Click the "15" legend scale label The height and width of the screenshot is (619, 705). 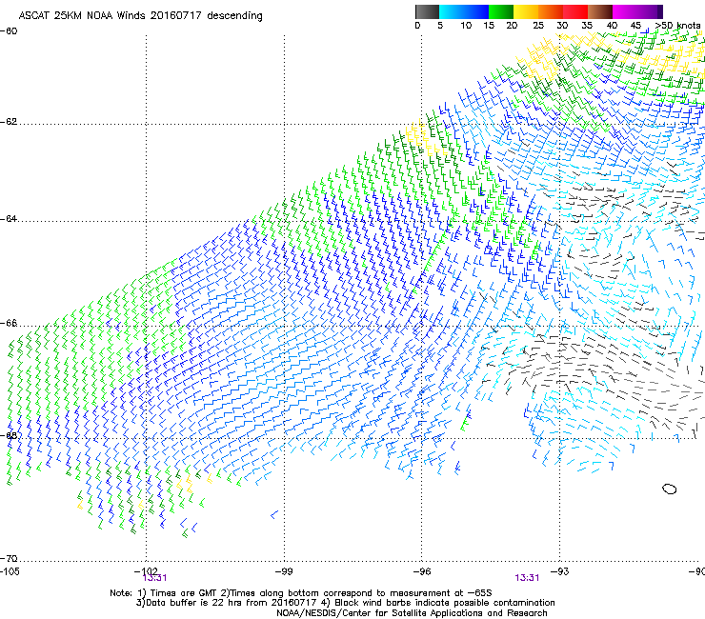click(x=489, y=26)
